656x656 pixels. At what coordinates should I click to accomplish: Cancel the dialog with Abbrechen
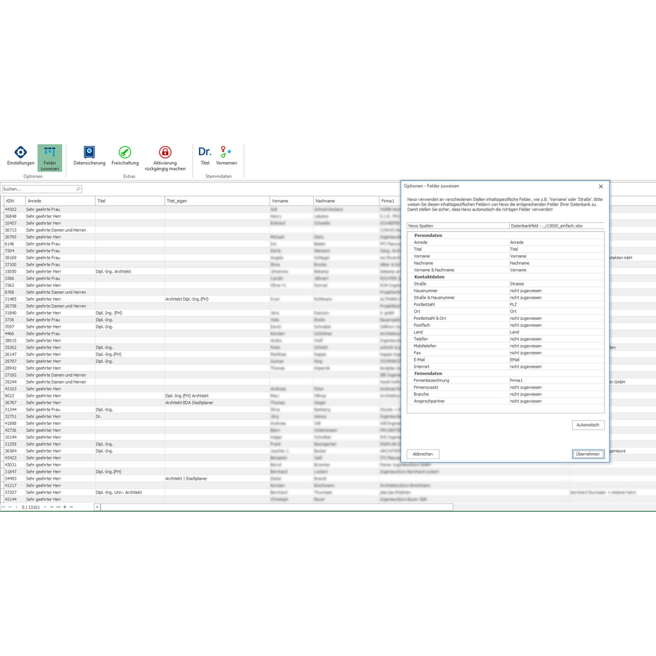423,454
